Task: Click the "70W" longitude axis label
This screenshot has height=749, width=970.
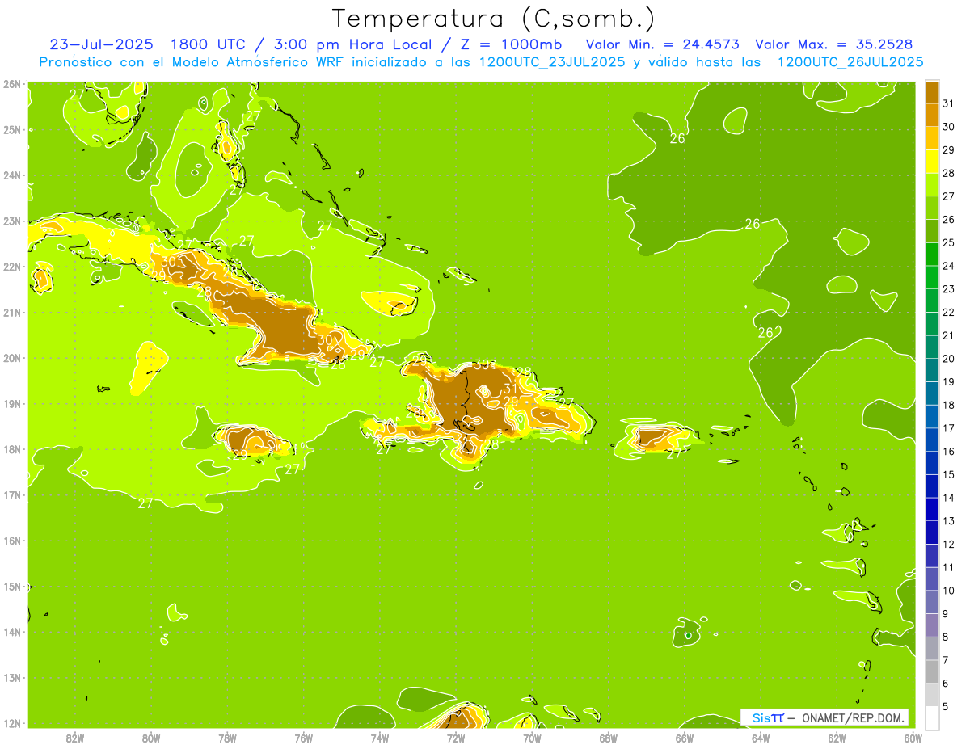Action: [532, 738]
